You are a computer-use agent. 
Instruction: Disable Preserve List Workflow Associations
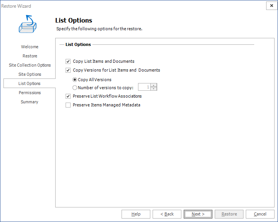(x=68, y=96)
